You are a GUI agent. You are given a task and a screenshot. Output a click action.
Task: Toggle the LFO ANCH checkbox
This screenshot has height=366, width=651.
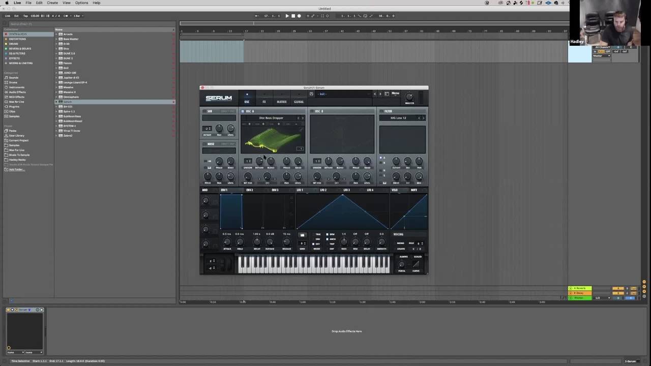[327, 239]
